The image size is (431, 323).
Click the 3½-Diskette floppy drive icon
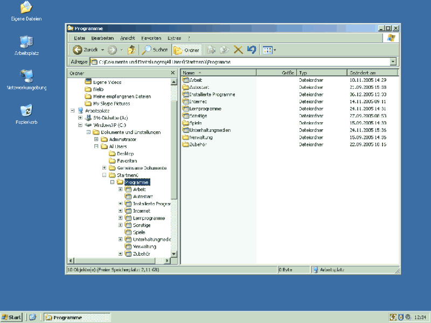pyautogui.click(x=88, y=118)
